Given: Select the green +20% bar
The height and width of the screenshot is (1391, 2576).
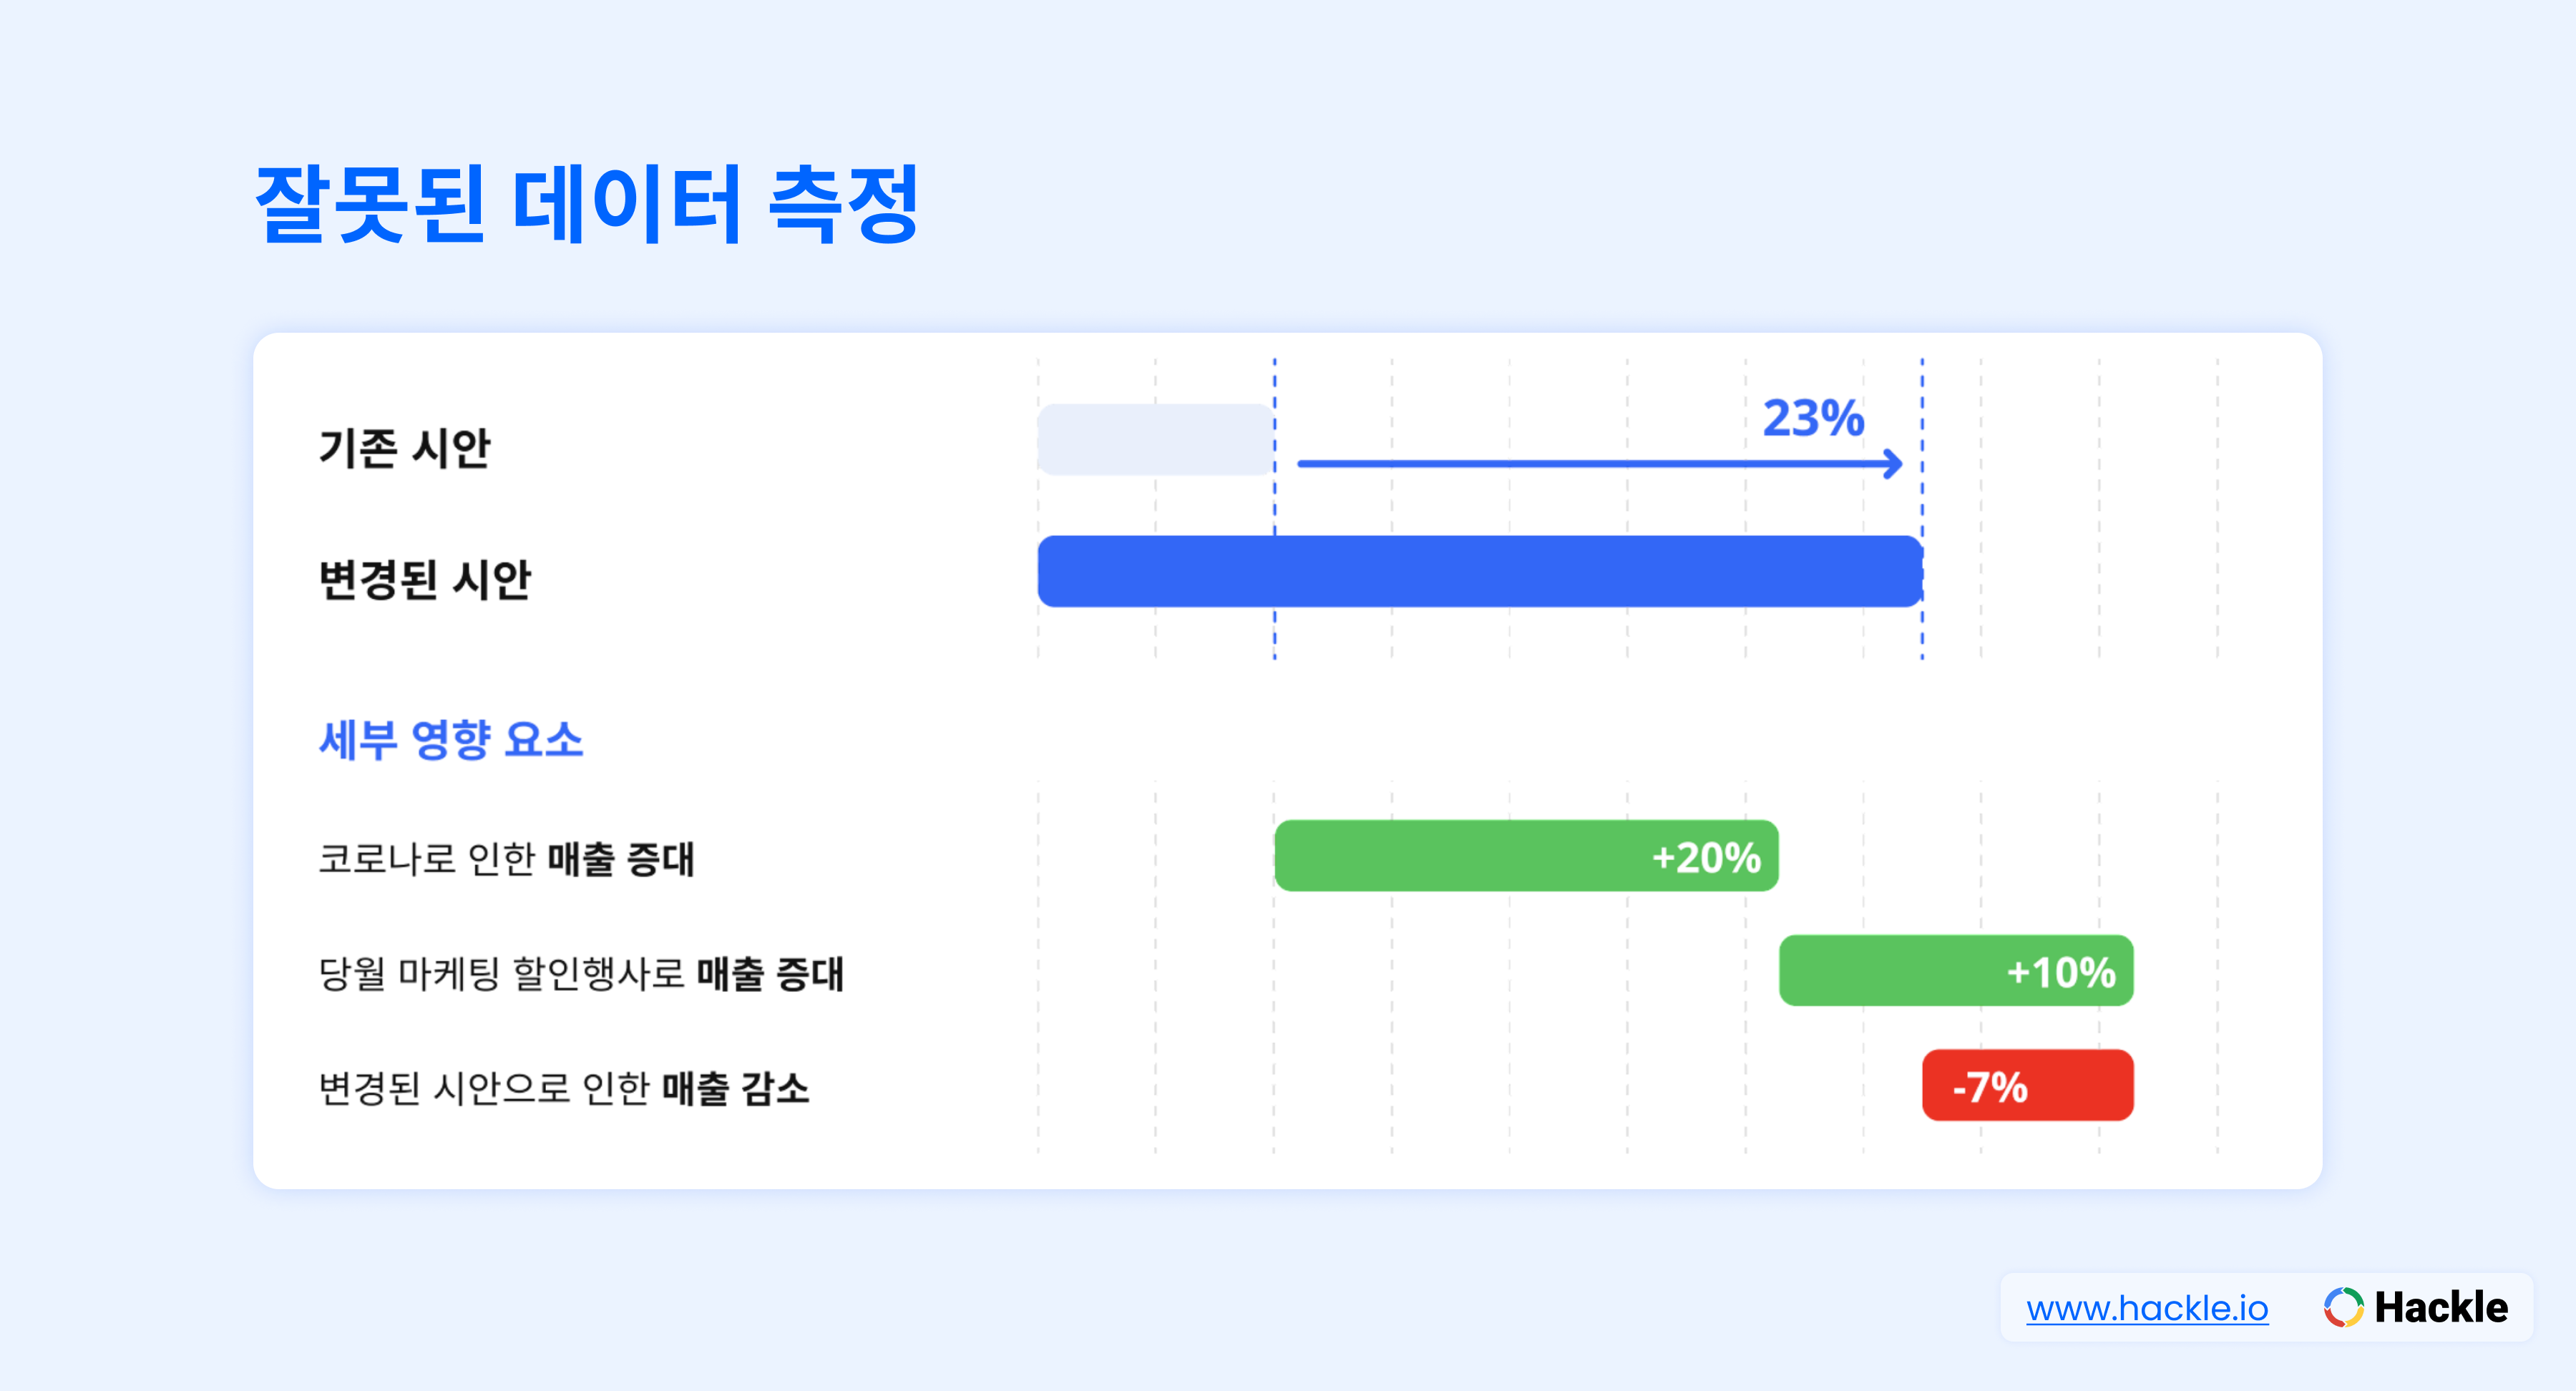Looking at the screenshot, I should click(x=1526, y=855).
